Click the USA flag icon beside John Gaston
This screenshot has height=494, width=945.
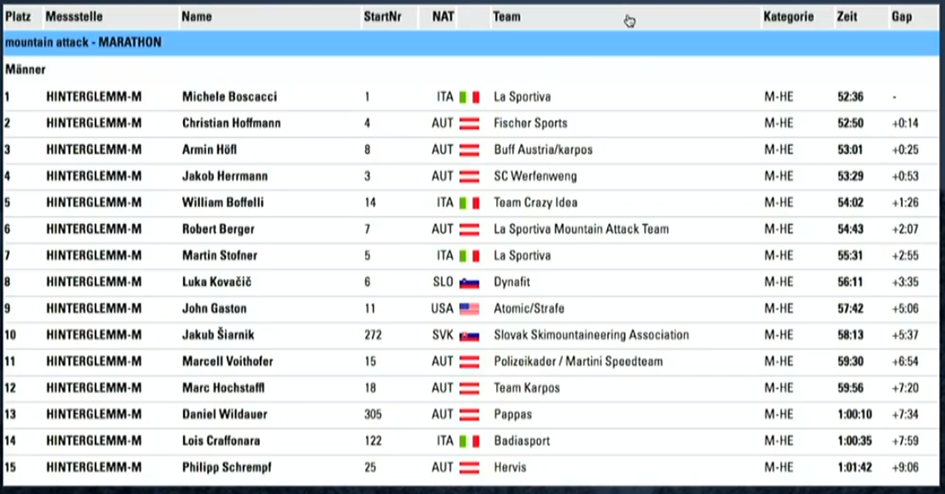pyautogui.click(x=469, y=309)
